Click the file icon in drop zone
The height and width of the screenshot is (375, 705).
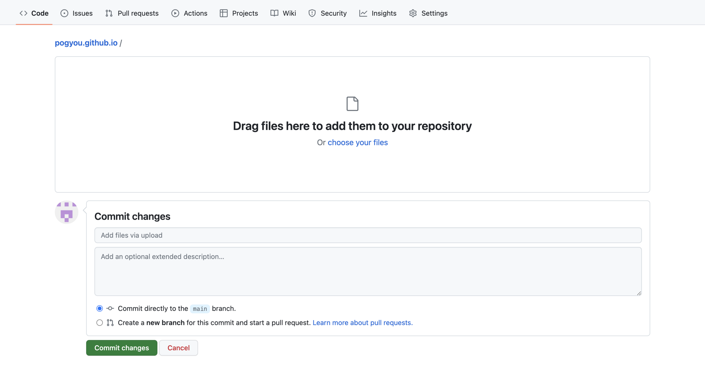click(352, 104)
